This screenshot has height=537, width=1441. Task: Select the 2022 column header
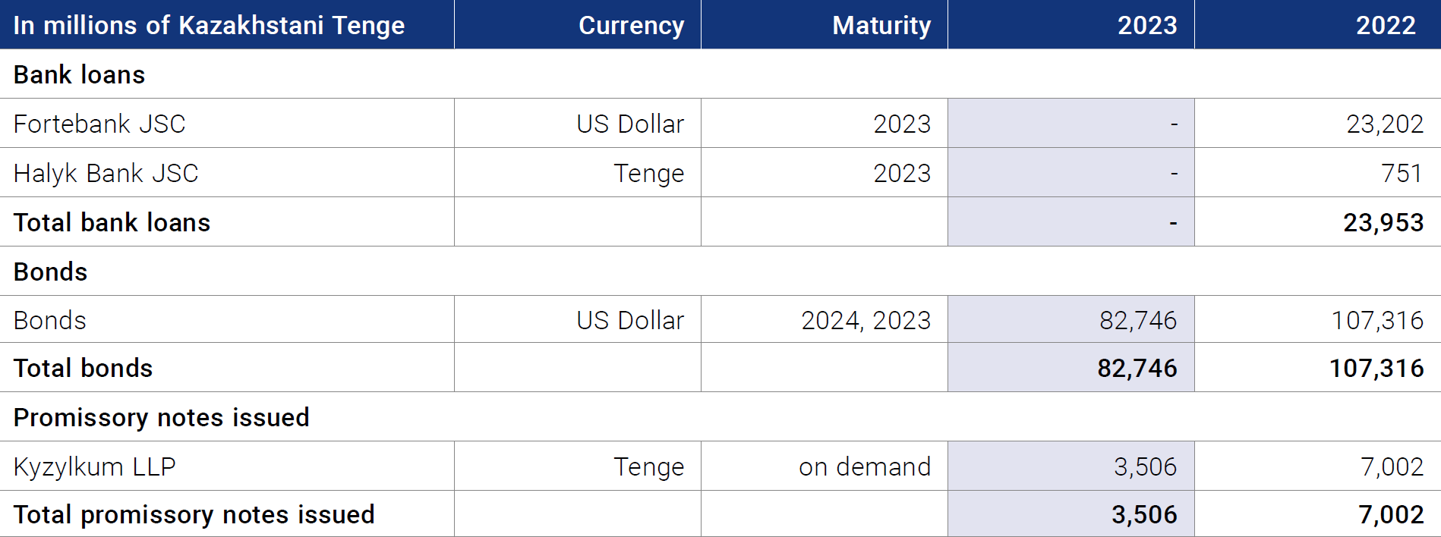1386,26
